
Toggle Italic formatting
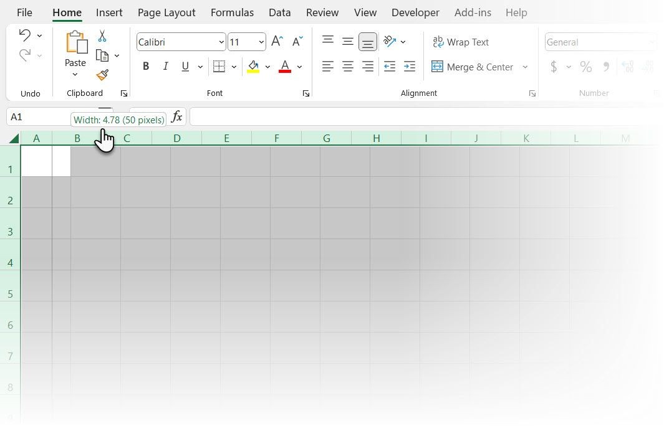pyautogui.click(x=166, y=67)
